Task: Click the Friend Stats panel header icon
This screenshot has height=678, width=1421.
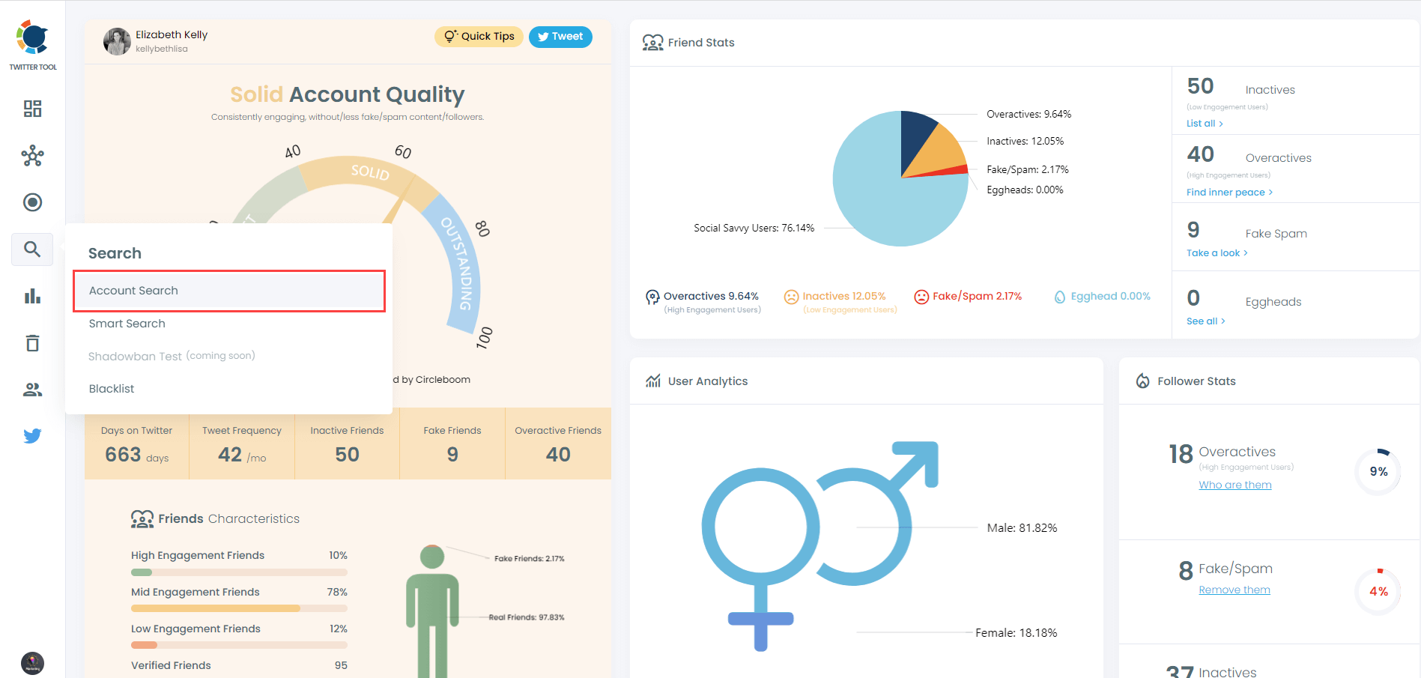Action: click(x=653, y=42)
